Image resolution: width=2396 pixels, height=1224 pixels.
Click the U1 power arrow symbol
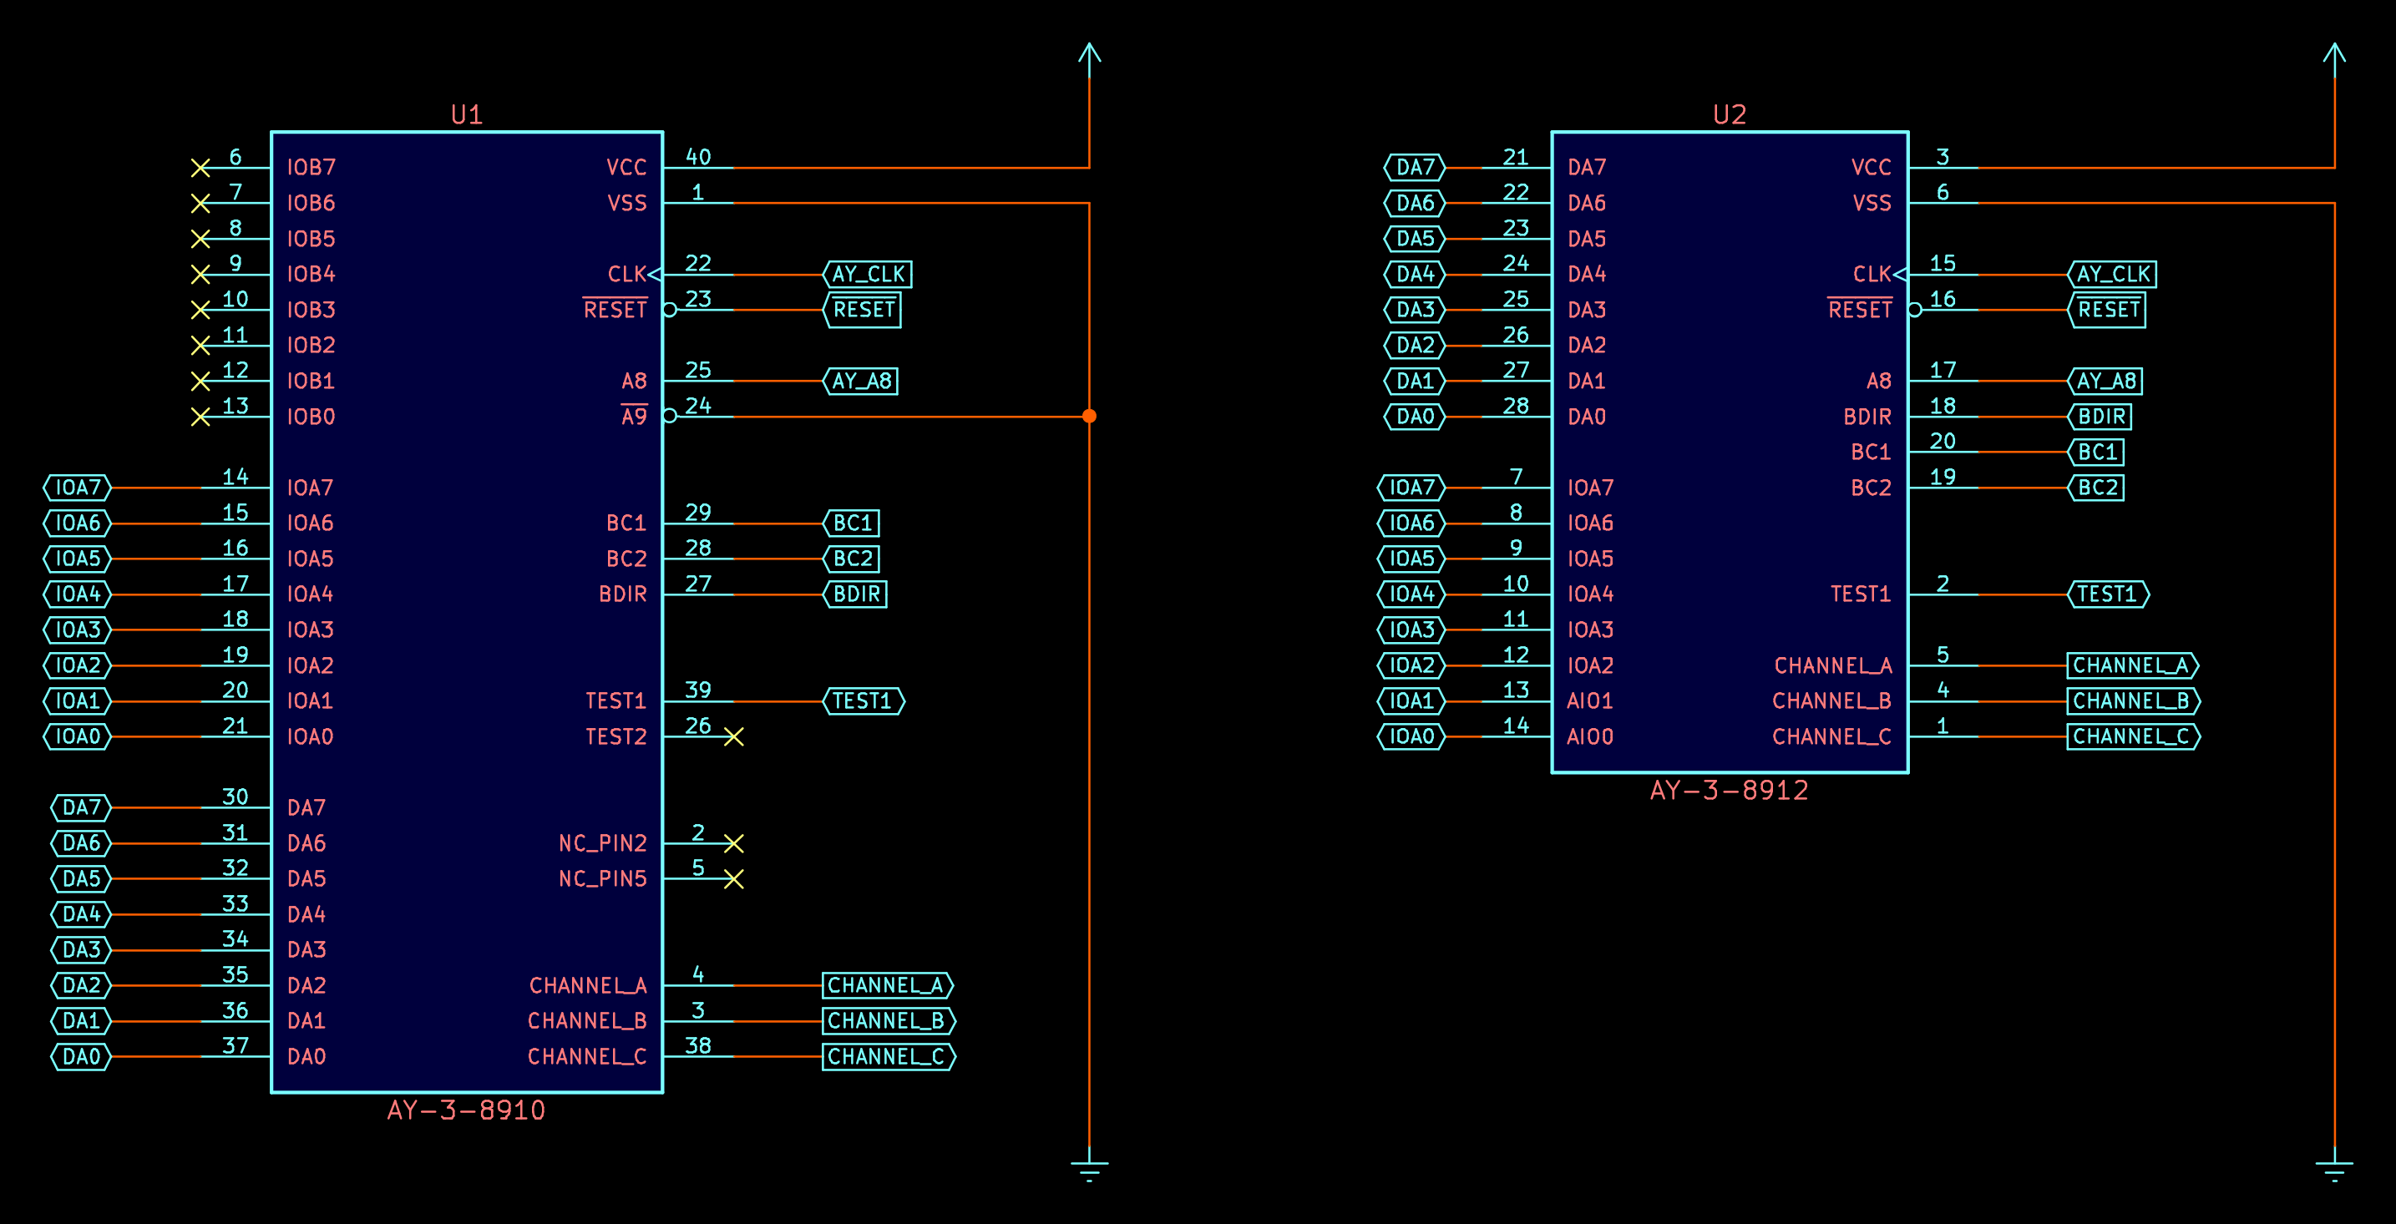pos(1089,54)
